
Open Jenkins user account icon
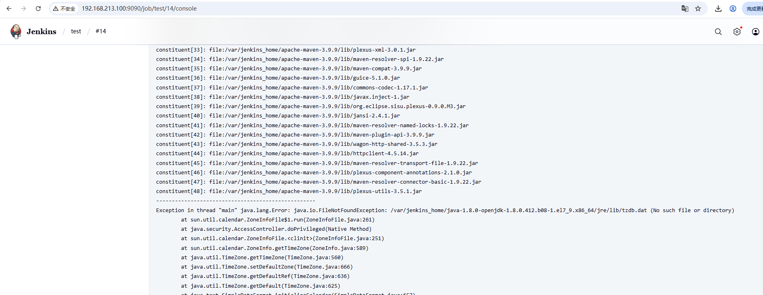click(x=756, y=32)
